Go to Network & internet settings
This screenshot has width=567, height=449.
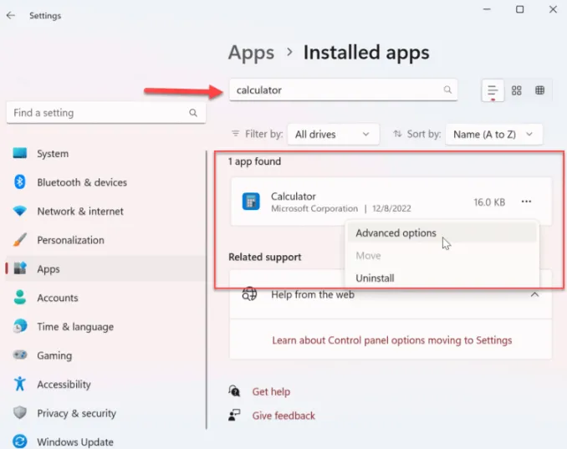pos(79,212)
